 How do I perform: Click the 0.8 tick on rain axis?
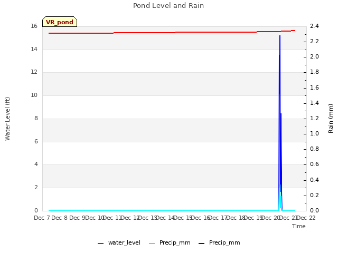314,149
